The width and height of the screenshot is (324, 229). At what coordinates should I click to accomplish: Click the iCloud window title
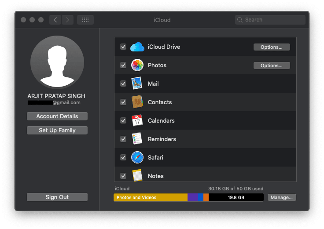pyautogui.click(x=162, y=20)
